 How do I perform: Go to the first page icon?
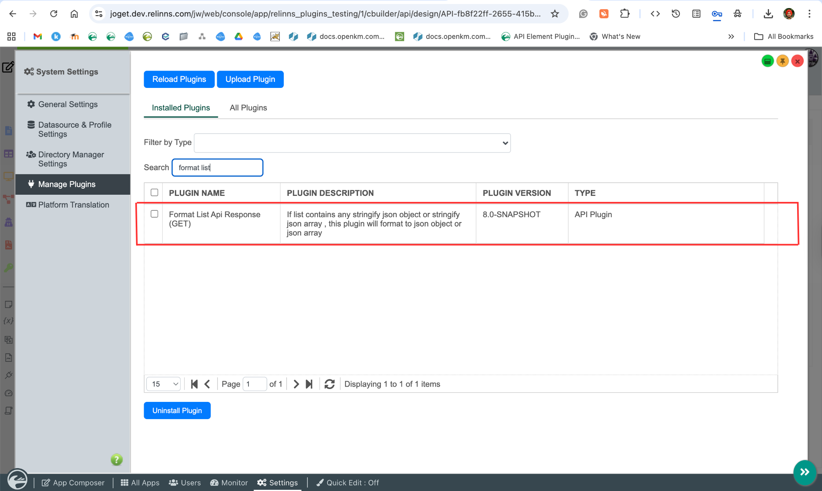click(x=194, y=384)
